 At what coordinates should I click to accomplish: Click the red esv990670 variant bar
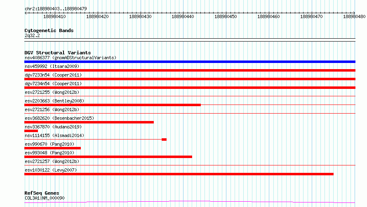click(x=52, y=148)
